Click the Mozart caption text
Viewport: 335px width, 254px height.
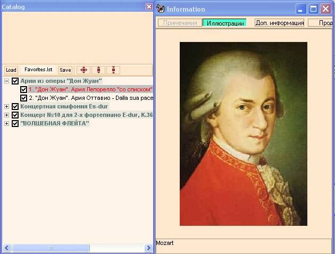coord(165,243)
